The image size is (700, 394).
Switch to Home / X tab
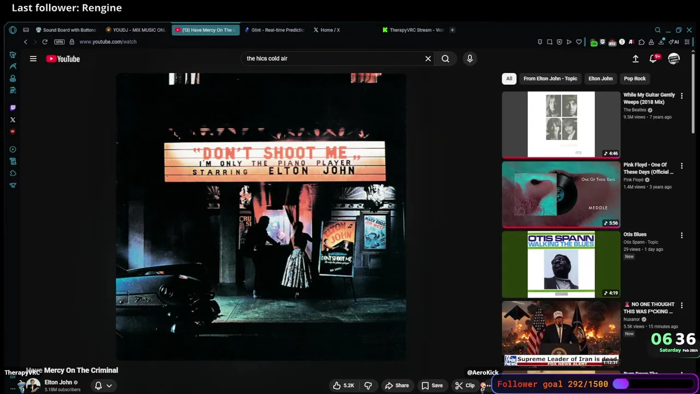(343, 30)
